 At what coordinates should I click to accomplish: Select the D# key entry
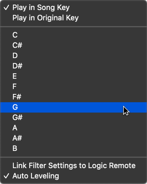(73, 66)
